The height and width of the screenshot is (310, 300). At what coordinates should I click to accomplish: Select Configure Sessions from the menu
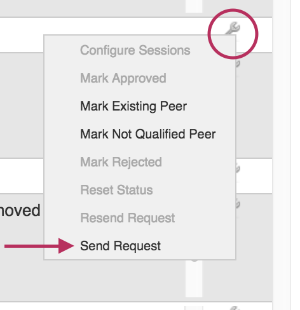[x=135, y=50]
